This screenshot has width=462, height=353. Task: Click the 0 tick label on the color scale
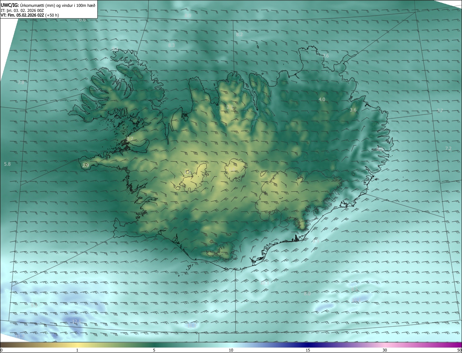tap(1, 350)
